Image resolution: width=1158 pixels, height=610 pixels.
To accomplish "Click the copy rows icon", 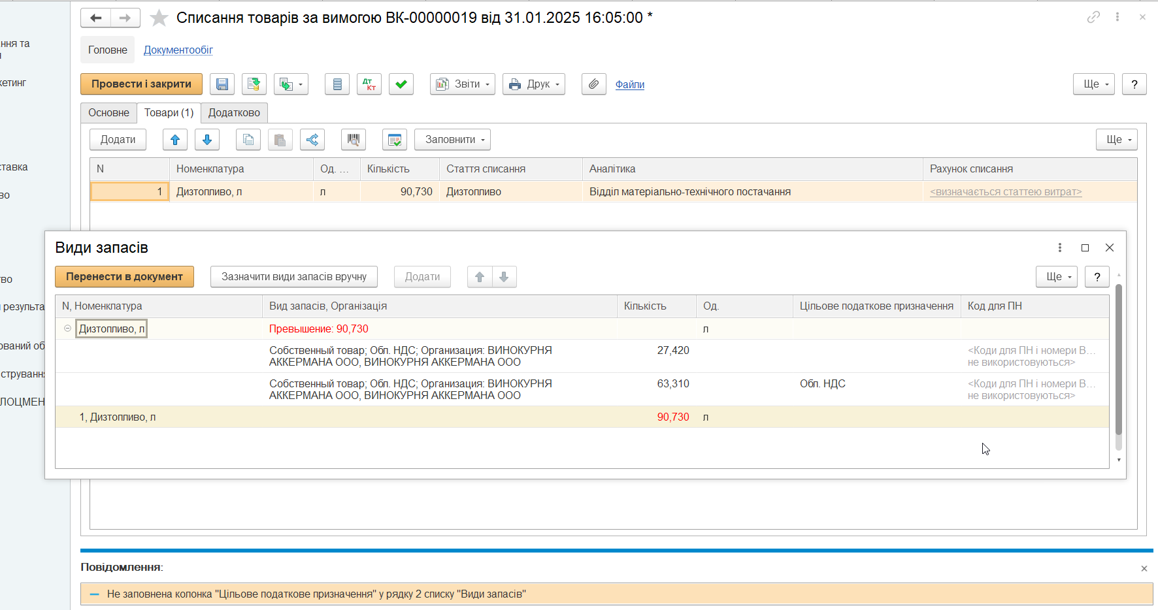I will tap(248, 140).
